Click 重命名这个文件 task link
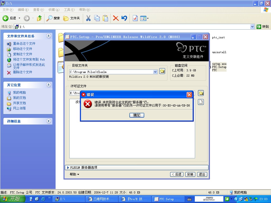Image resolution: width=271 pixels, height=203 pixels. 24,44
